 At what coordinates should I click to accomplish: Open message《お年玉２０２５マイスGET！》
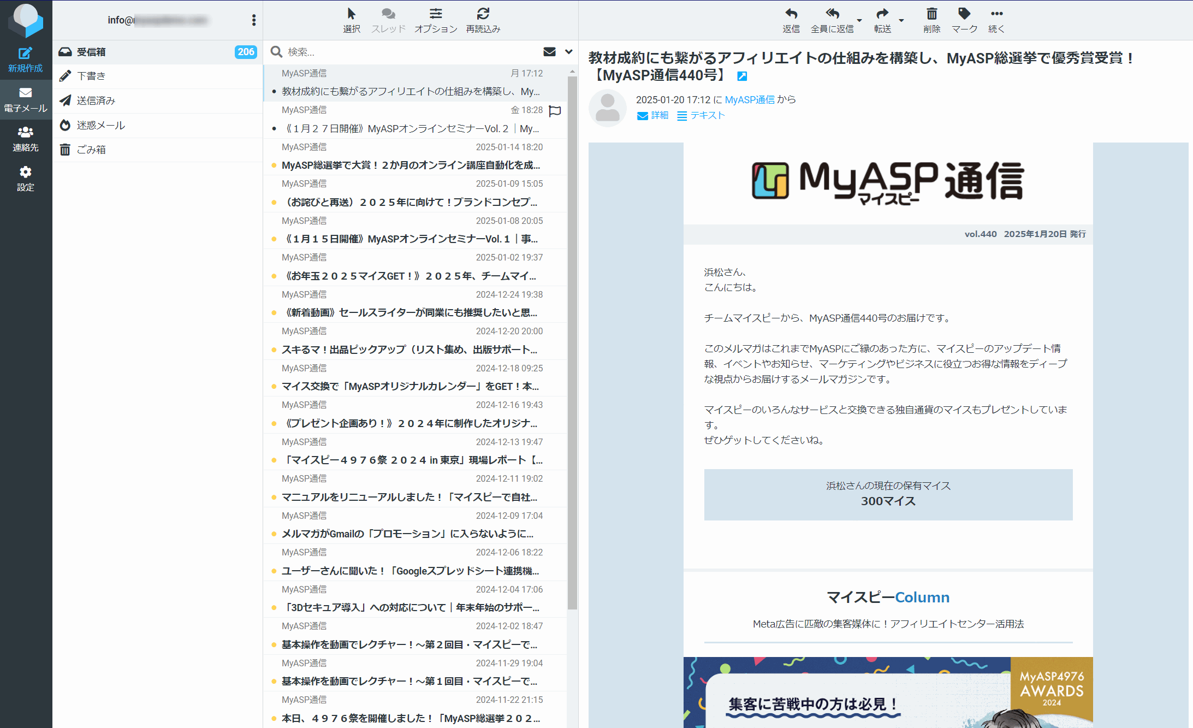coord(415,267)
